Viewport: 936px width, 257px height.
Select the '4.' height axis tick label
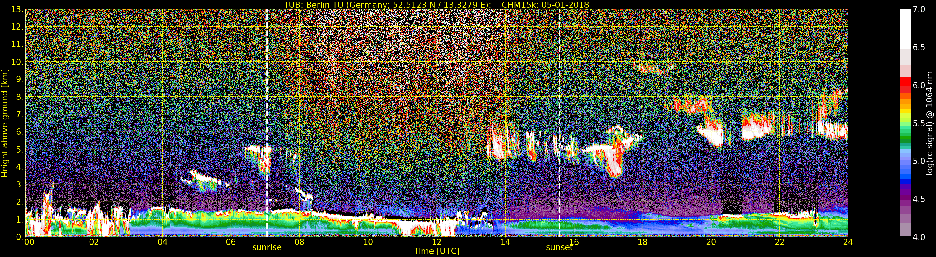pyautogui.click(x=20, y=167)
